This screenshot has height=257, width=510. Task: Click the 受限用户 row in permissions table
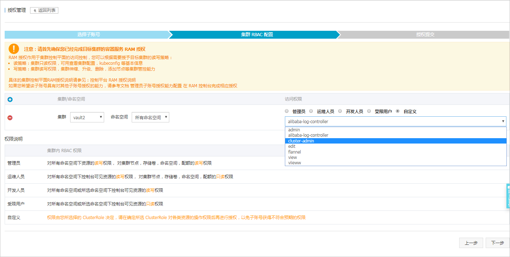[x=257, y=204]
